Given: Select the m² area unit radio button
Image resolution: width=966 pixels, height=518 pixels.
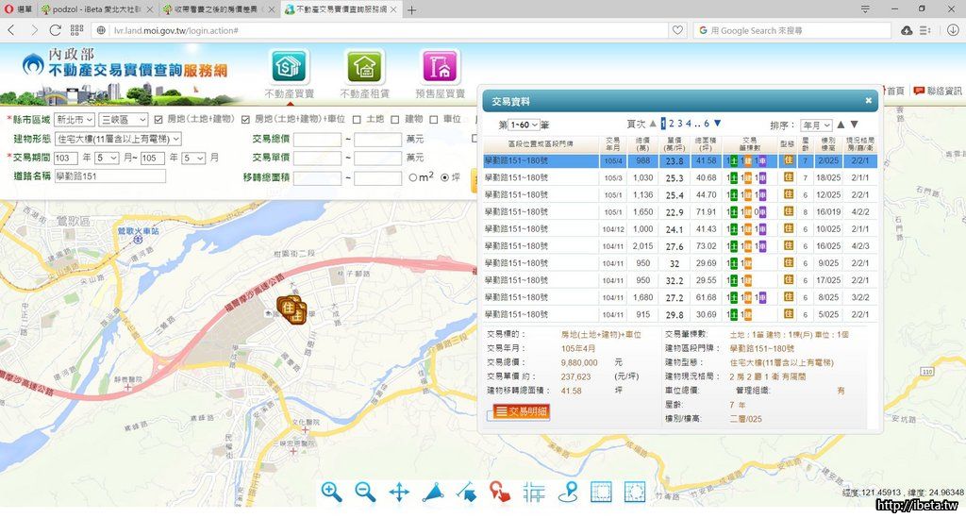Looking at the screenshot, I should [412, 177].
